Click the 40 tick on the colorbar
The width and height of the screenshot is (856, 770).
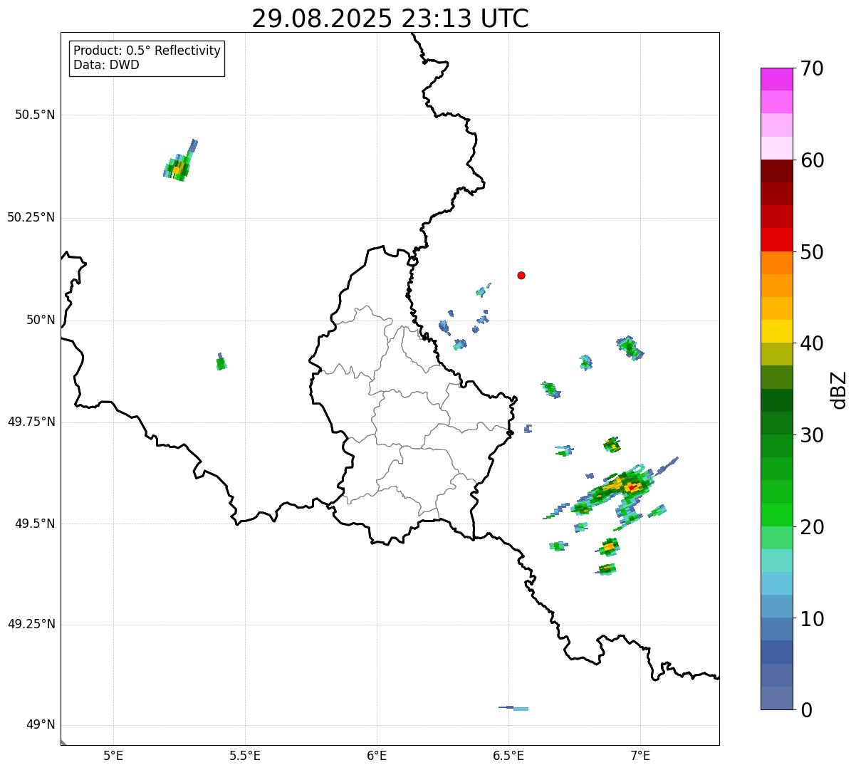tap(812, 344)
